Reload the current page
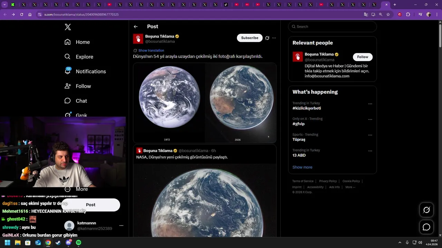 pos(21,14)
